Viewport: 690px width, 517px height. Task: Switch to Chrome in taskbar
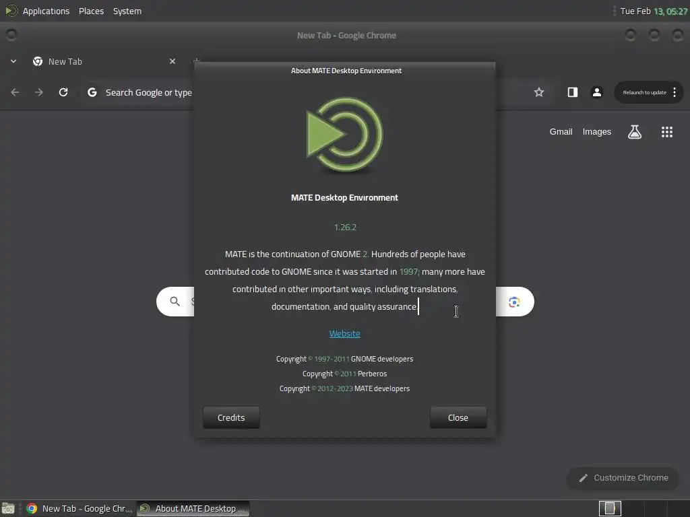[80, 509]
